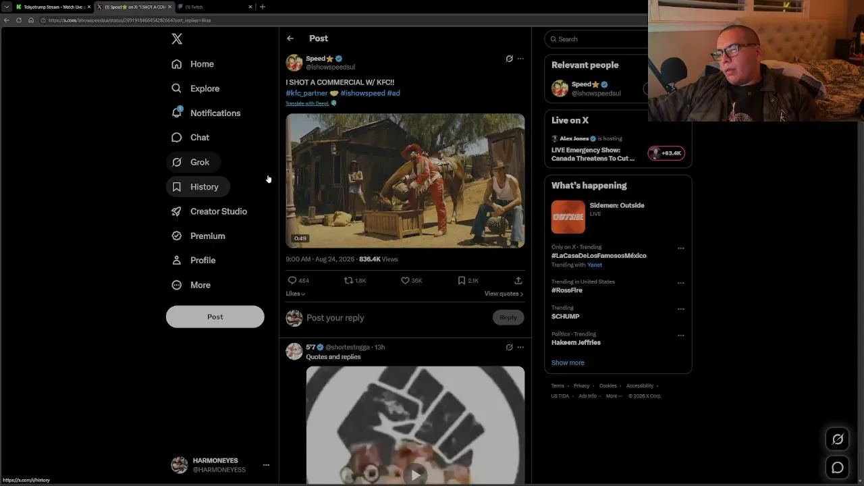Click View quotes link
This screenshot has height=486, width=864.
(x=504, y=294)
